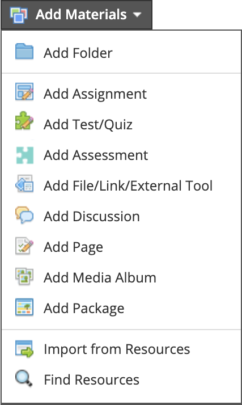The height and width of the screenshot is (405, 242).
Task: Choose Add Media Album entry
Action: (x=100, y=278)
